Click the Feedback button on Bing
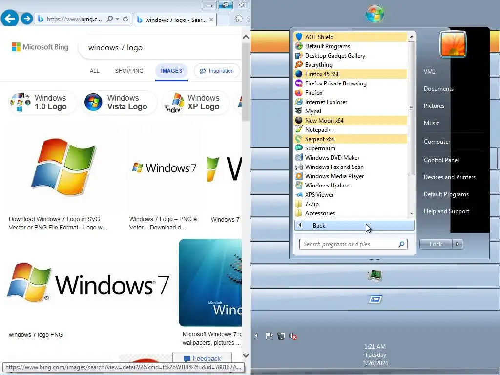This screenshot has height=375, width=500. 202,358
